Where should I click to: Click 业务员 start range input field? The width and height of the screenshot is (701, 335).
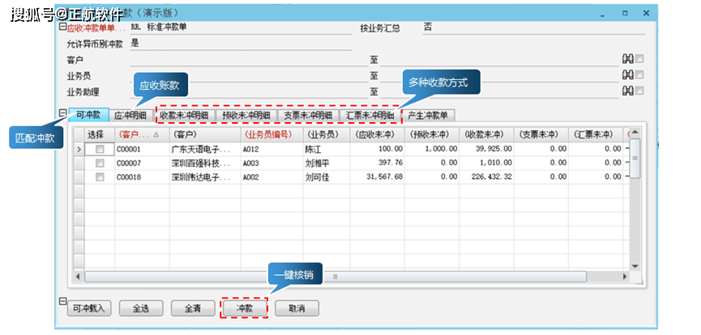[248, 75]
